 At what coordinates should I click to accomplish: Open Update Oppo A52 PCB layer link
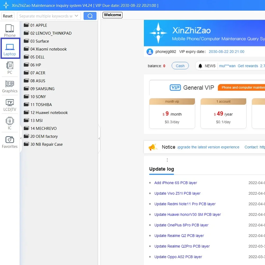(x=178, y=257)
